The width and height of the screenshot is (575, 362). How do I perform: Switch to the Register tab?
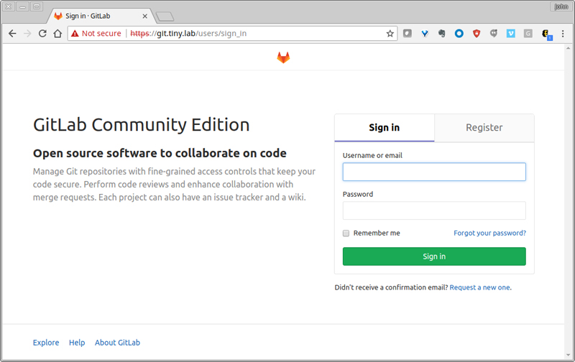coord(484,127)
